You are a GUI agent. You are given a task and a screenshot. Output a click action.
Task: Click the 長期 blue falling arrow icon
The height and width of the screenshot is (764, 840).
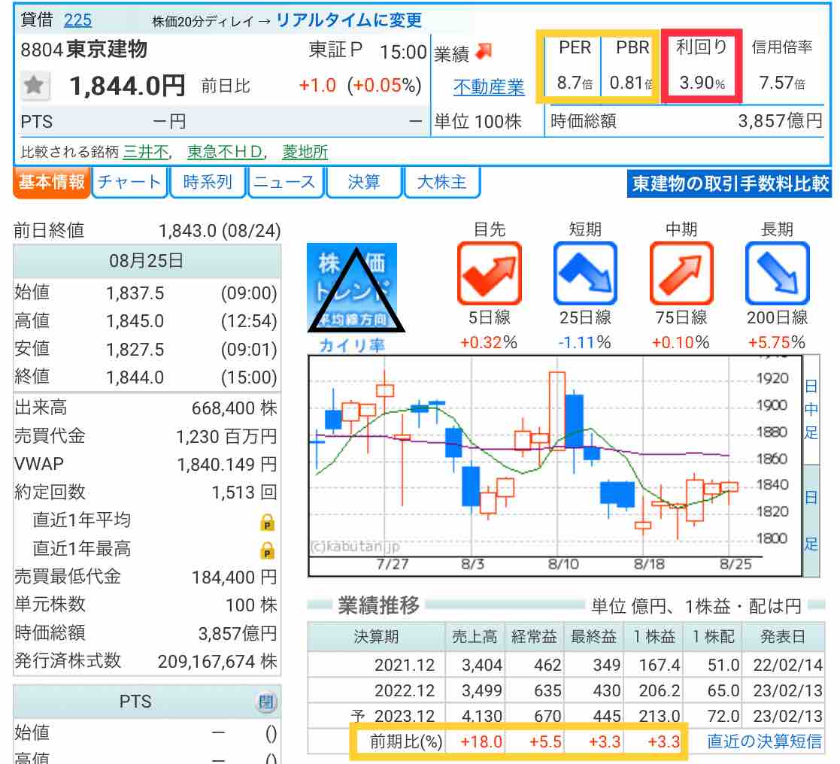point(777,273)
